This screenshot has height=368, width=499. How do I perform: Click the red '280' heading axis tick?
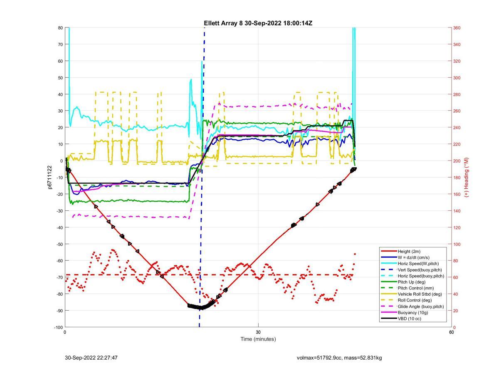point(457,94)
